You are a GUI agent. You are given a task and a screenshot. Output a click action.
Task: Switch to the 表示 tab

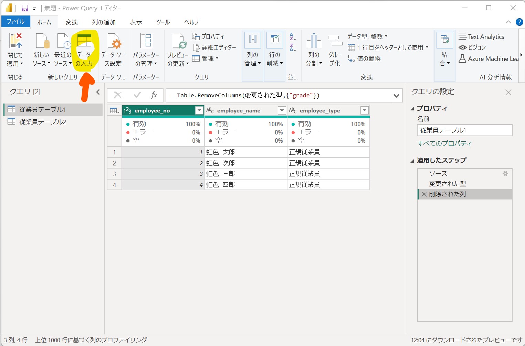pyautogui.click(x=136, y=22)
